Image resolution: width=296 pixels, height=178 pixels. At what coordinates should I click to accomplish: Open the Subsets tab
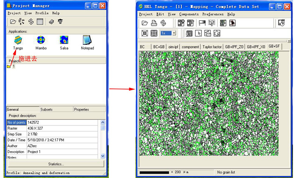[47, 109]
